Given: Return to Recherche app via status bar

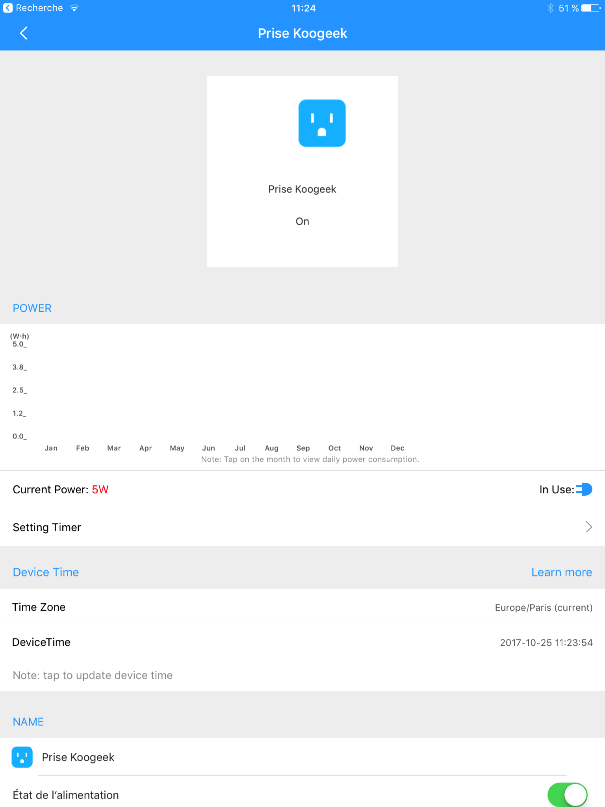Looking at the screenshot, I should coord(33,8).
